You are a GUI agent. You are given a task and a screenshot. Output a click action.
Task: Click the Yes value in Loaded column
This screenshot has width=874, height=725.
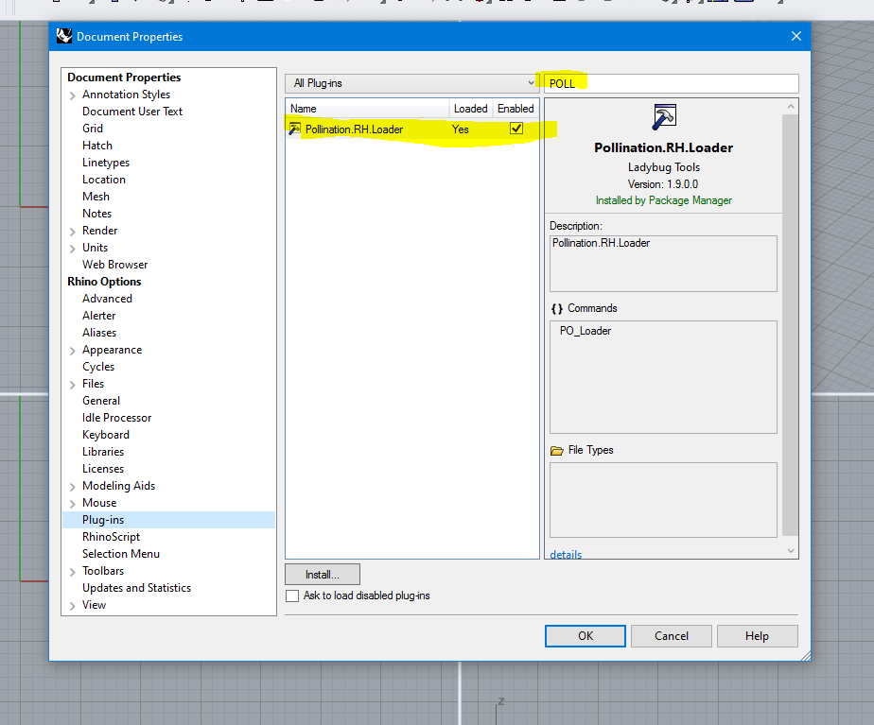point(461,129)
